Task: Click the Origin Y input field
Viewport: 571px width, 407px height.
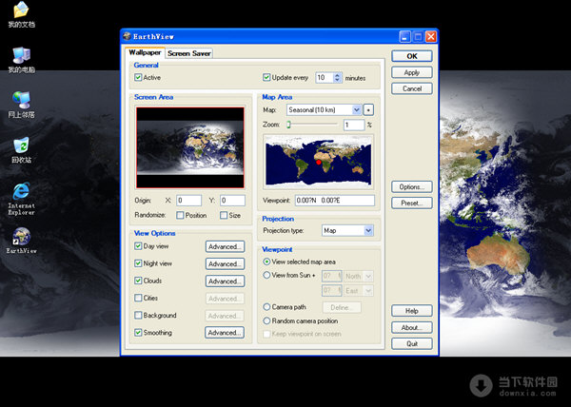Action: point(232,201)
